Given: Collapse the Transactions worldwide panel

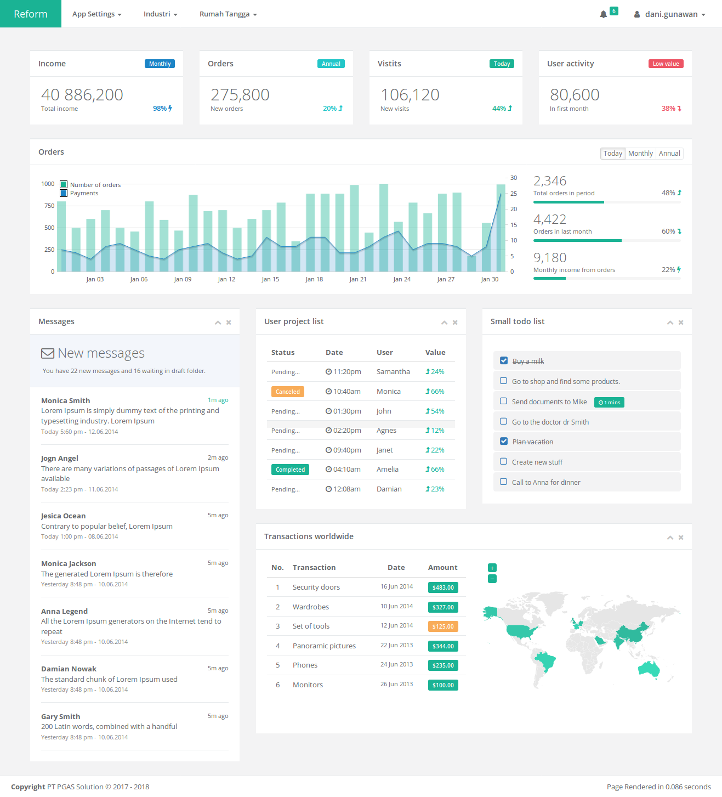Looking at the screenshot, I should 670,538.
